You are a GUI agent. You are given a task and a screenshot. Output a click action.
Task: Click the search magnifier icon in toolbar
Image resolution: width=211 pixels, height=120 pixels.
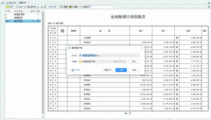pos(90,7)
